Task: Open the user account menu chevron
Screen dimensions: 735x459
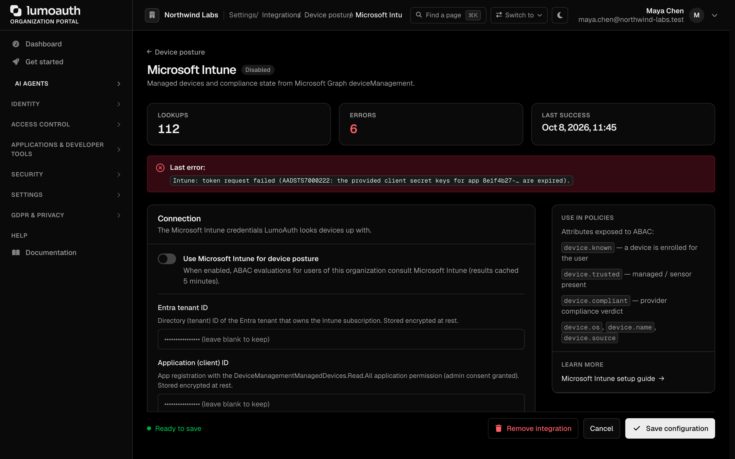Action: click(x=714, y=15)
